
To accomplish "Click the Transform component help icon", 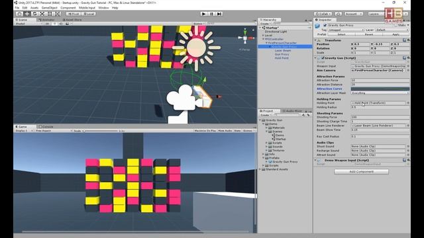I will tap(405, 40).
